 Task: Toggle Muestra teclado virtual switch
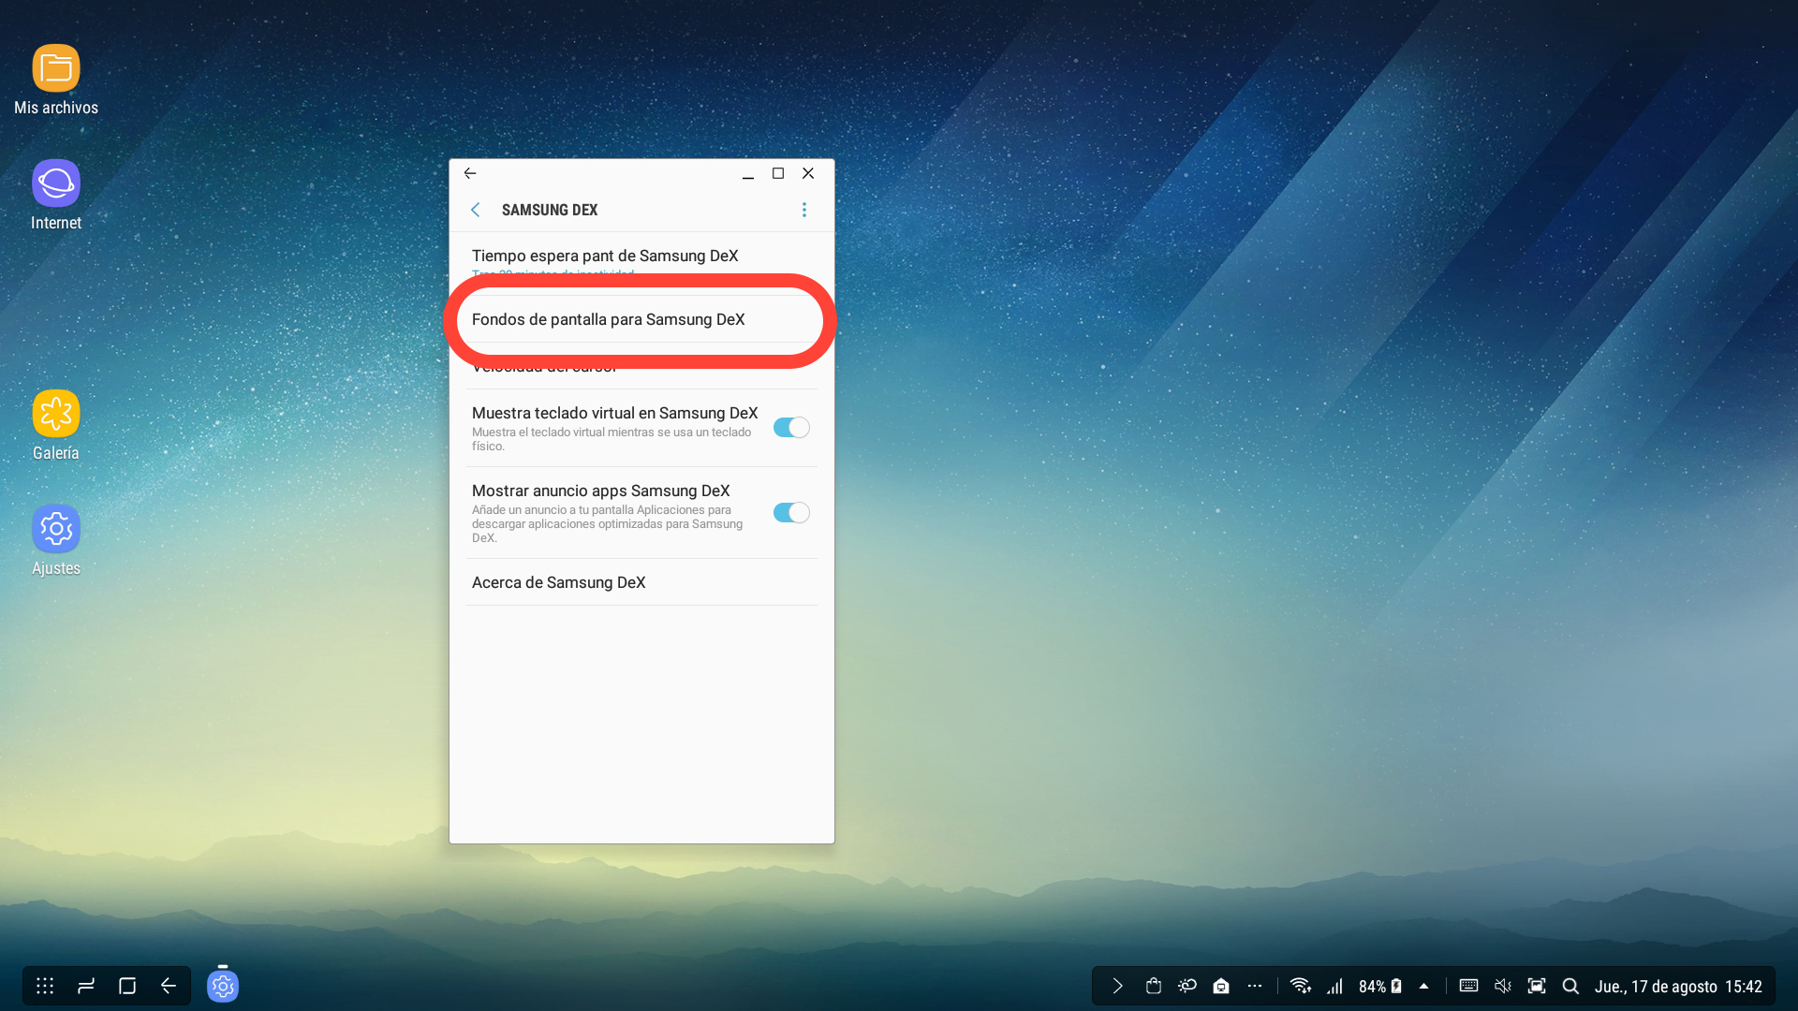[791, 428]
